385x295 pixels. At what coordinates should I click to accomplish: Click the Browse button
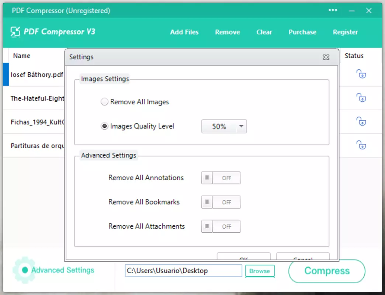pos(260,271)
